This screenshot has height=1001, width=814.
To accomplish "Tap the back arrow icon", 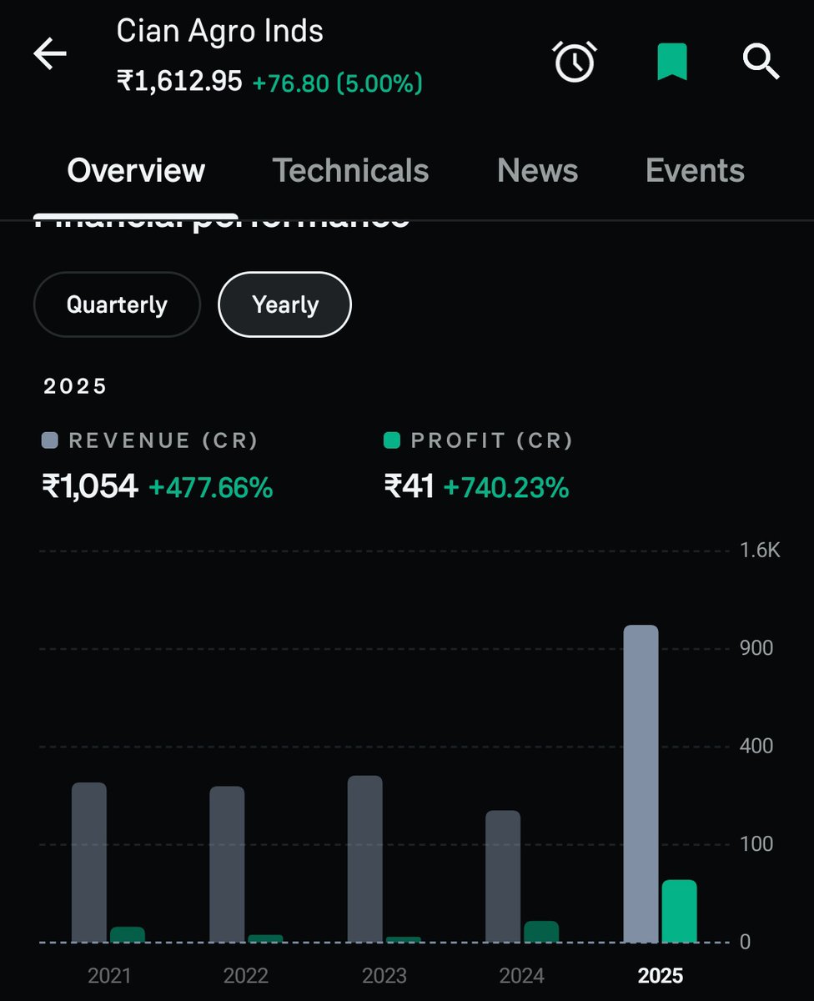I will (49, 55).
